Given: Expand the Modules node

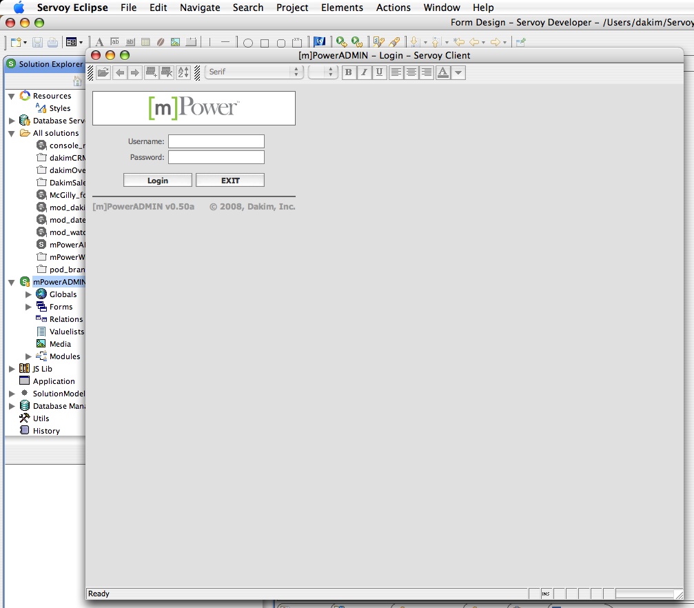Looking at the screenshot, I should click(28, 356).
